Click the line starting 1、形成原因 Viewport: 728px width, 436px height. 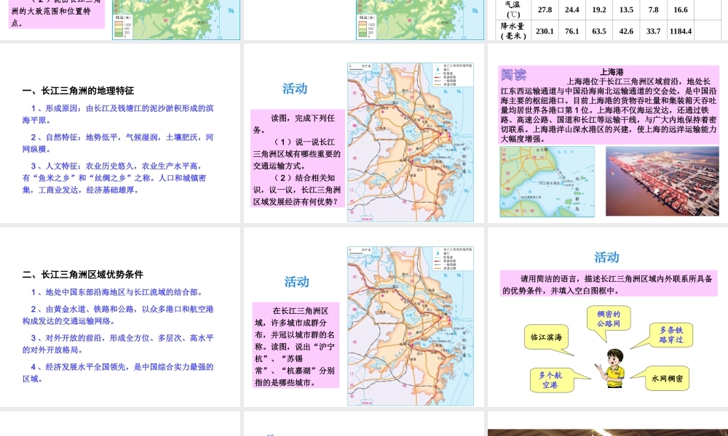click(118, 114)
